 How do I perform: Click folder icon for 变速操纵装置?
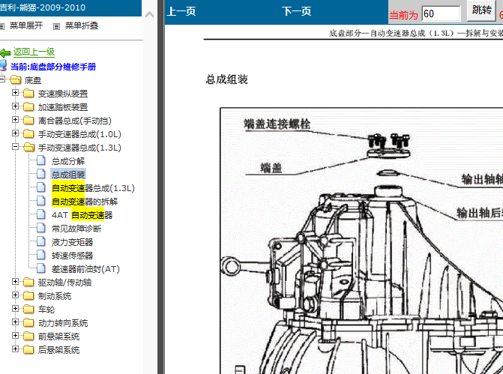(x=28, y=94)
